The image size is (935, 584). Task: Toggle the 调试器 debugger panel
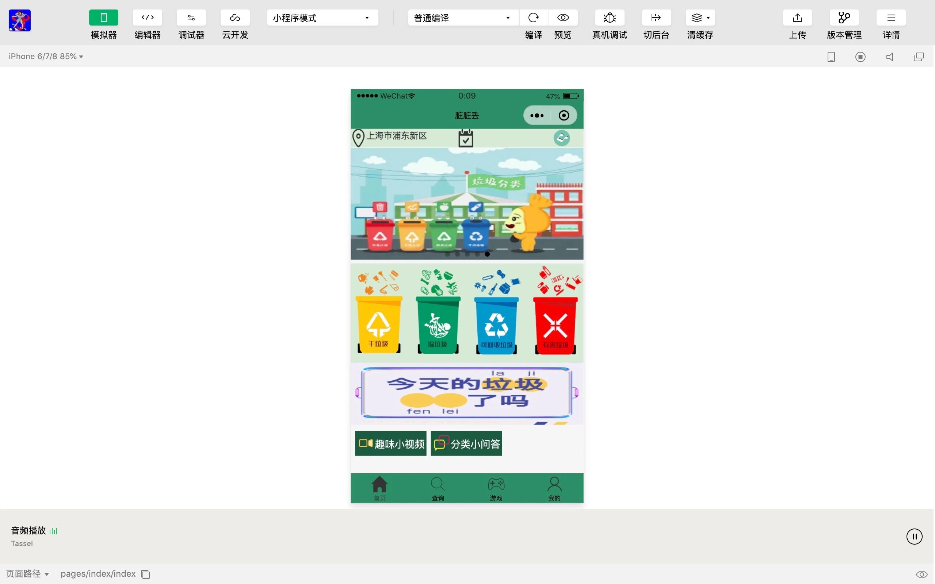point(191,18)
